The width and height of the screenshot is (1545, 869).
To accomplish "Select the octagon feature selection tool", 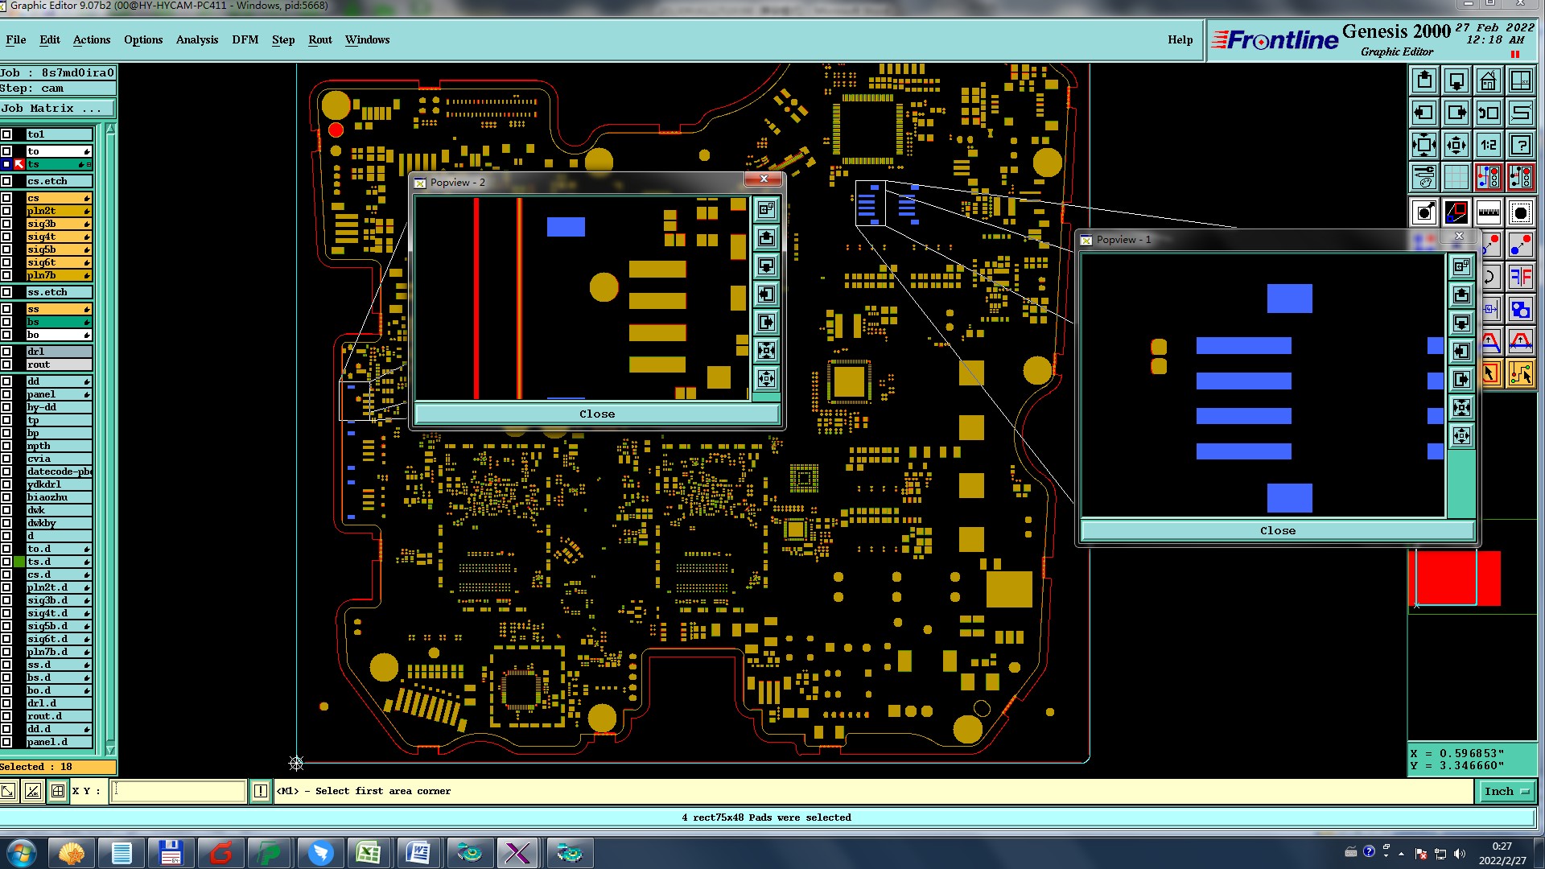I will 1520,212.
